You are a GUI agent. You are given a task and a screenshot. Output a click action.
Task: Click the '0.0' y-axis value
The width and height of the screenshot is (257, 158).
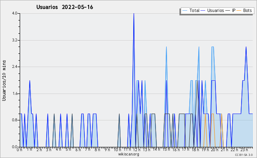(15, 147)
